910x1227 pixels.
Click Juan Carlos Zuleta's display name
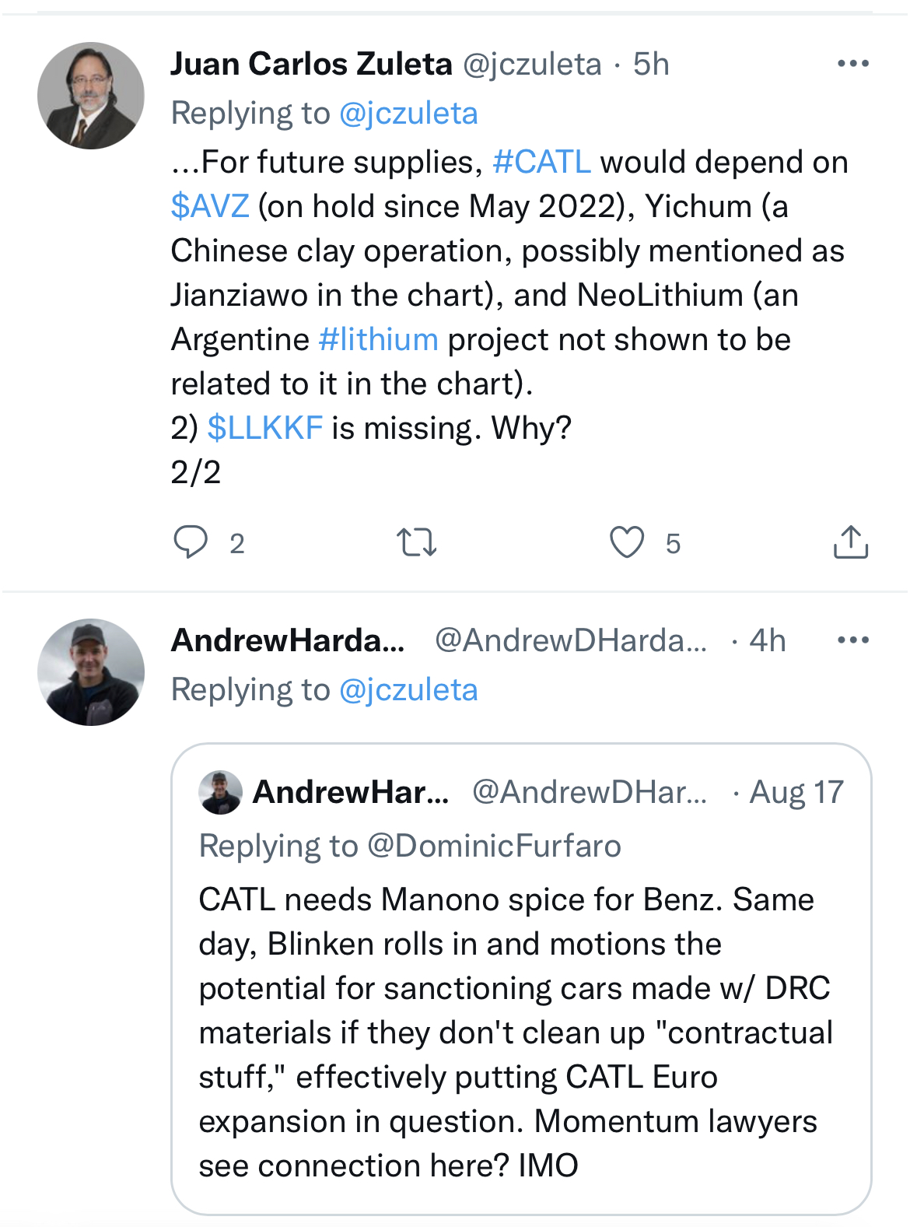click(311, 64)
